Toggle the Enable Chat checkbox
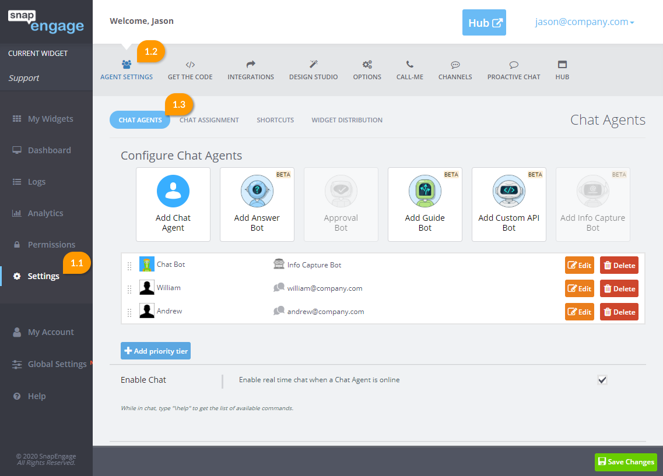 coord(602,380)
